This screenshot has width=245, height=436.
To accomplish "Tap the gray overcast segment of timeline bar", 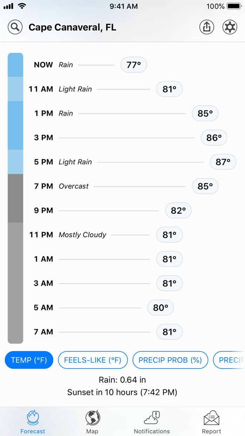I will [15, 198].
